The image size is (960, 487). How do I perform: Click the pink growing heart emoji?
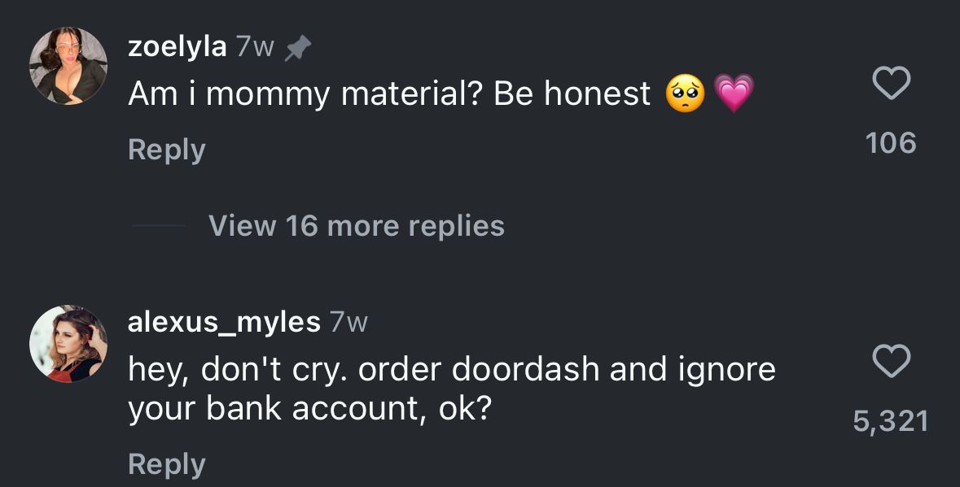click(x=734, y=93)
